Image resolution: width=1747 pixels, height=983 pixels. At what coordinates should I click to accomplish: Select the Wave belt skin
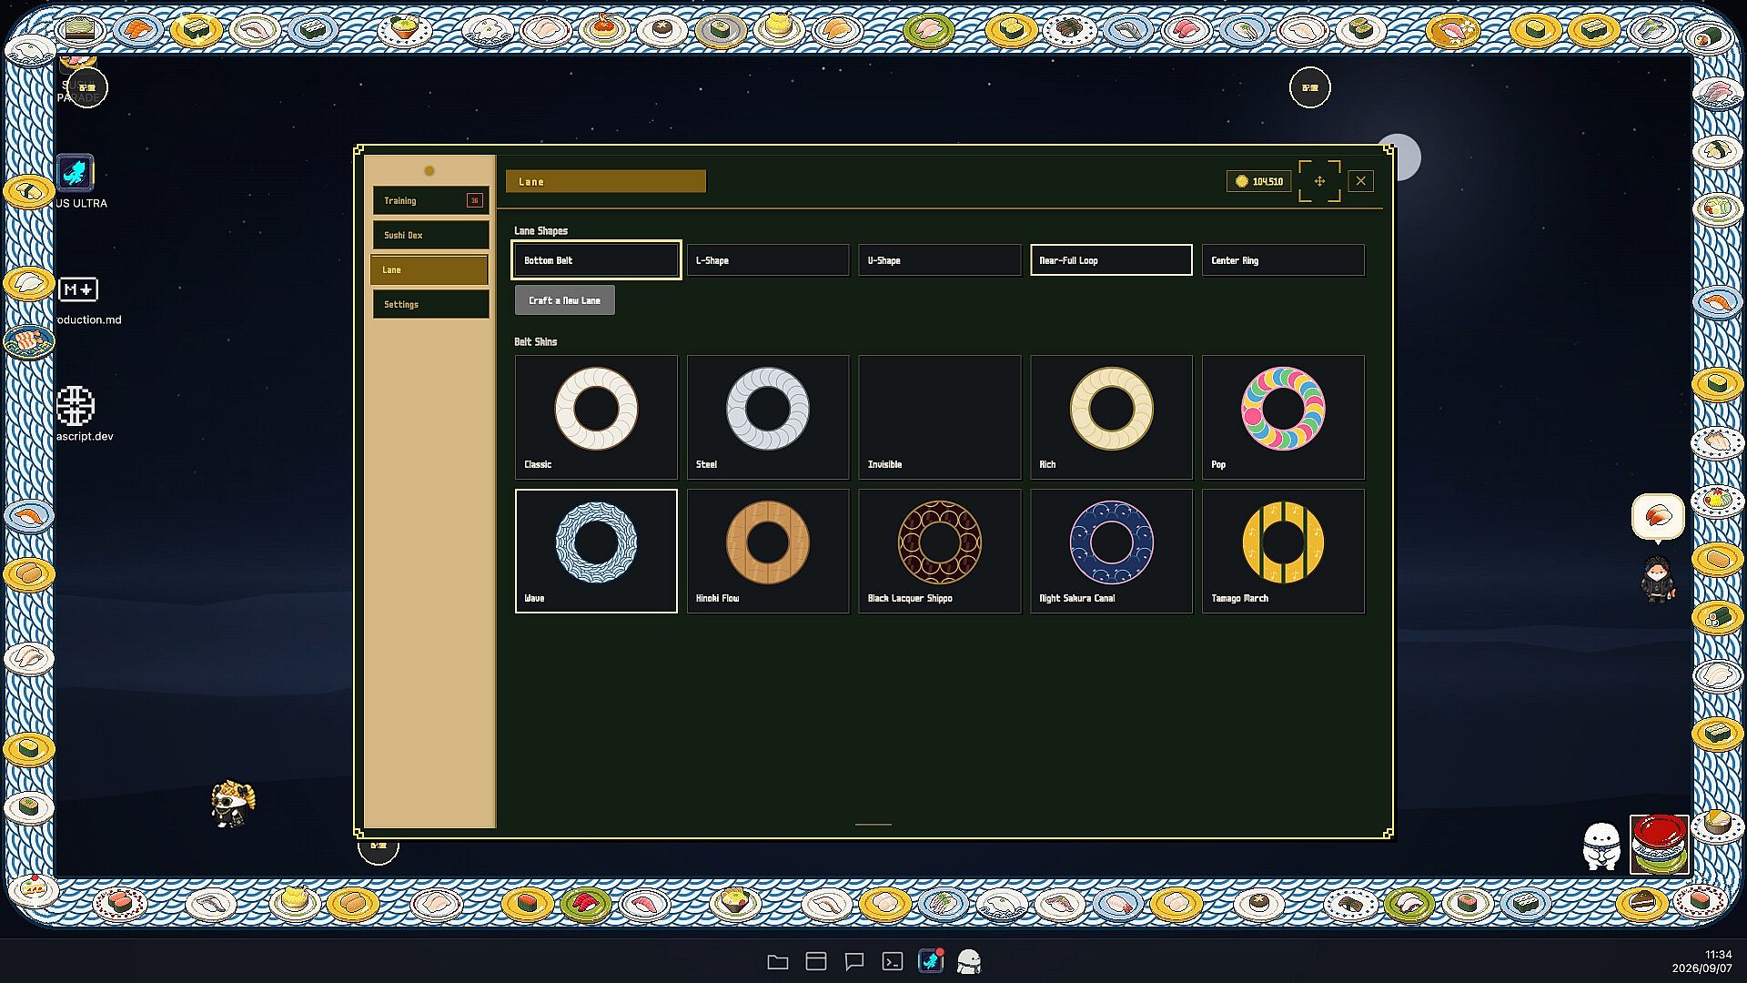596,551
